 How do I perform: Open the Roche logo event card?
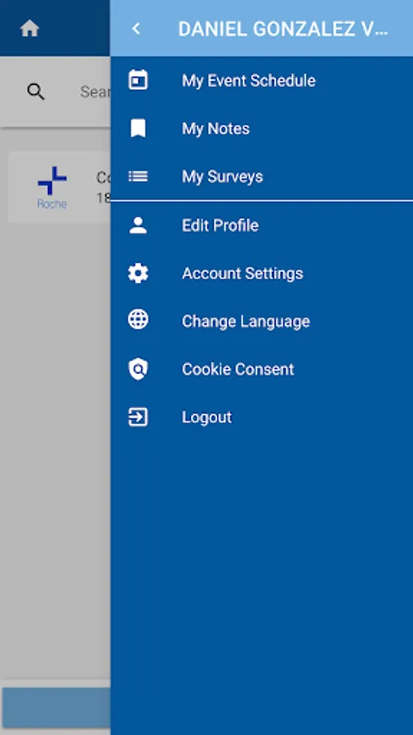click(x=60, y=188)
